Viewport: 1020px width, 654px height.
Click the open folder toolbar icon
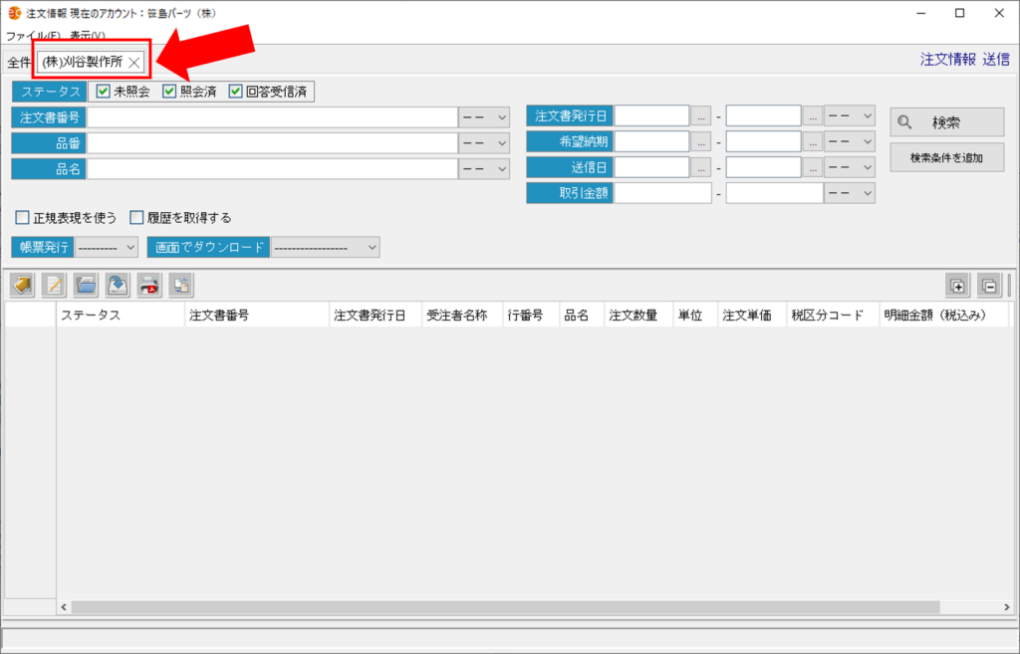[86, 286]
